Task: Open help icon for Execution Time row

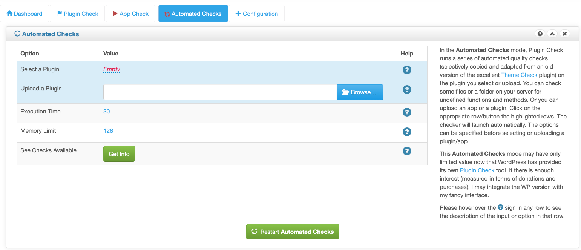Action: tap(407, 112)
